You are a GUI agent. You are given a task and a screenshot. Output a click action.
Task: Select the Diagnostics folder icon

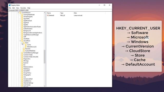pos(22,59)
